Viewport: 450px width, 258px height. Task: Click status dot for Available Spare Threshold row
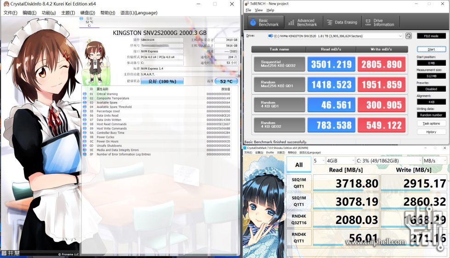pyautogui.click(x=85, y=107)
